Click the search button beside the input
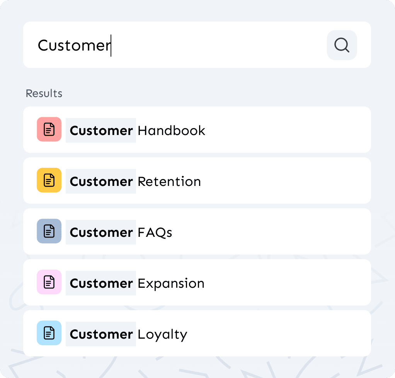The width and height of the screenshot is (395, 378). click(341, 45)
